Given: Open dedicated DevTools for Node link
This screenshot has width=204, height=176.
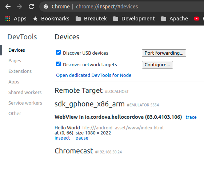Looking at the screenshot, I should (x=94, y=75).
